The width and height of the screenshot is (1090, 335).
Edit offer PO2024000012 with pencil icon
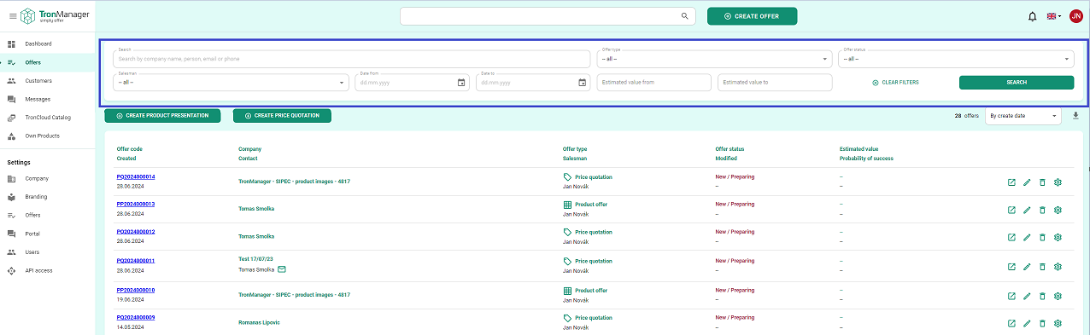coord(1027,237)
